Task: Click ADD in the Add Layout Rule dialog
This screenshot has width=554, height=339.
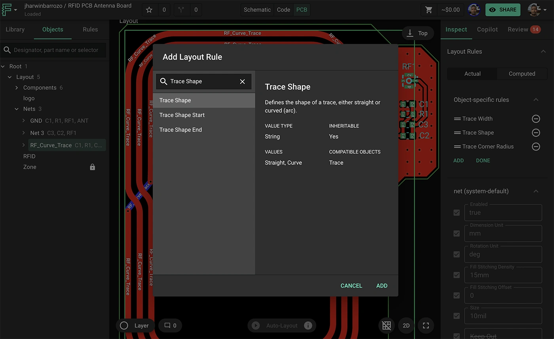Action: (381, 286)
